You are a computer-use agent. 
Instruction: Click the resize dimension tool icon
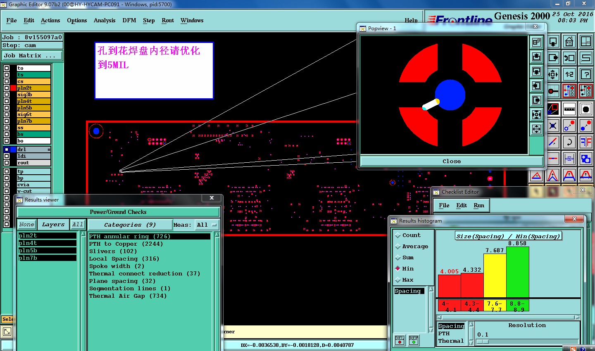point(569,159)
